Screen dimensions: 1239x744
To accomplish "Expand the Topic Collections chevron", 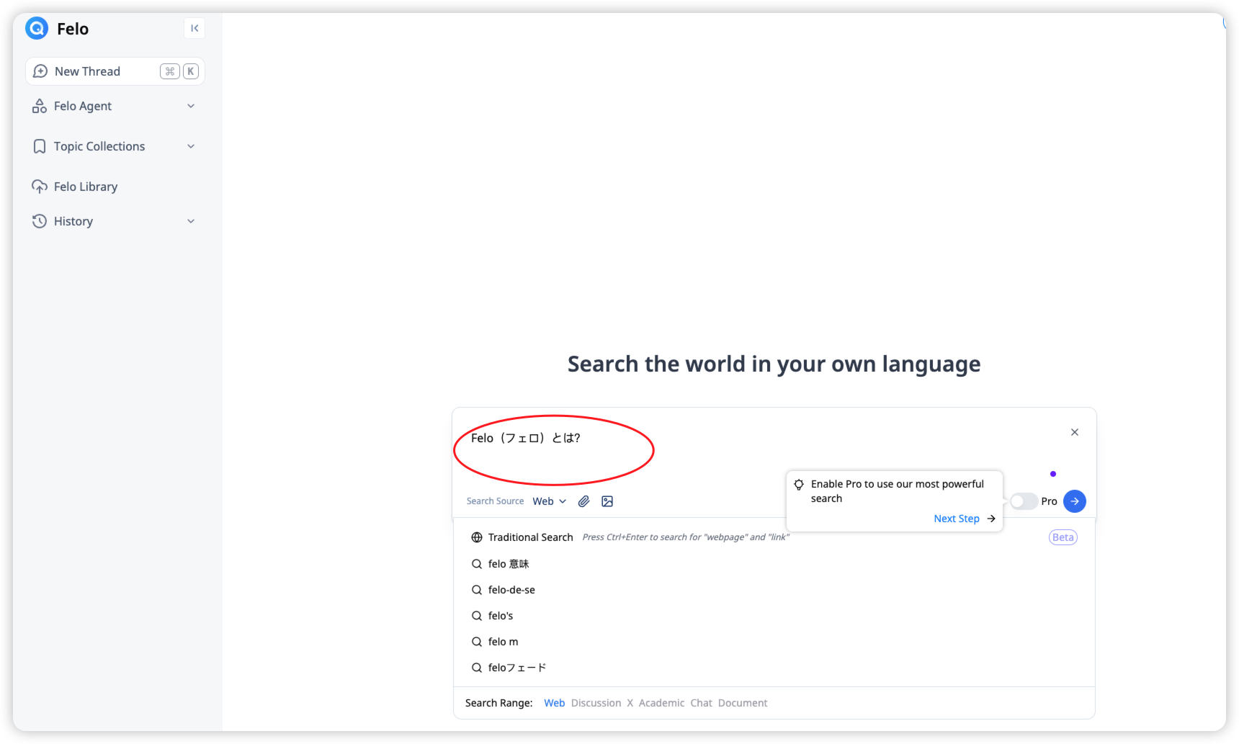I will [191, 146].
